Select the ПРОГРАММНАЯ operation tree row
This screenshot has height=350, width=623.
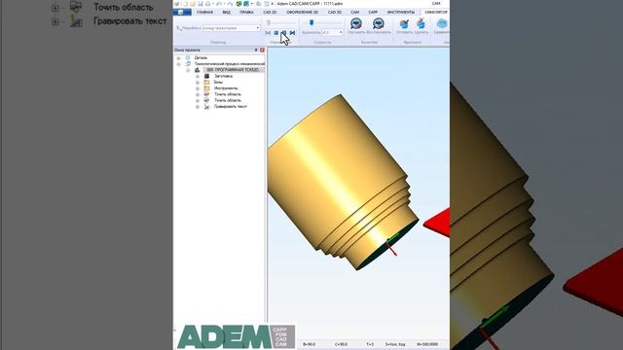(x=233, y=70)
